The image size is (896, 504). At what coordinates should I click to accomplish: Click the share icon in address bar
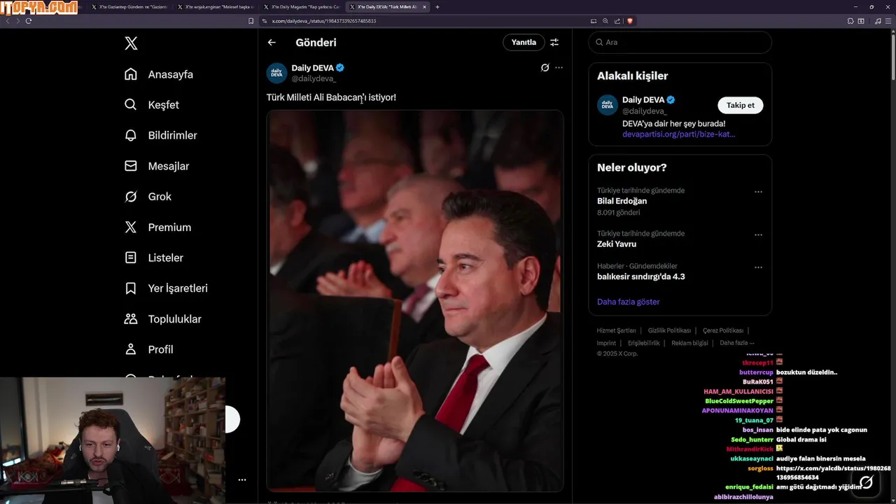pyautogui.click(x=617, y=21)
